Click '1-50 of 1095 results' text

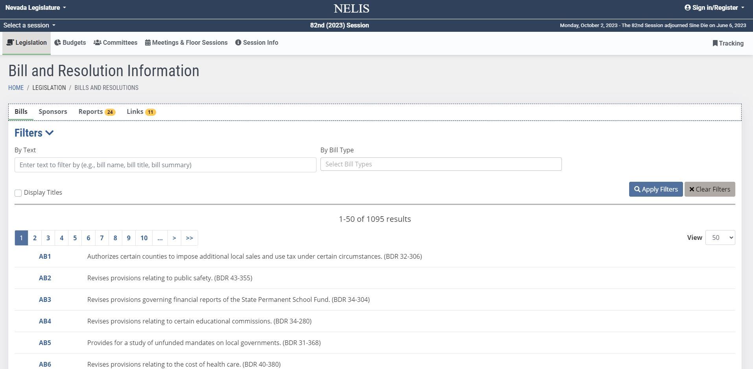pos(375,219)
